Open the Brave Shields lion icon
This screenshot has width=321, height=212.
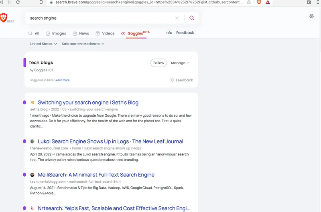(259, 2)
